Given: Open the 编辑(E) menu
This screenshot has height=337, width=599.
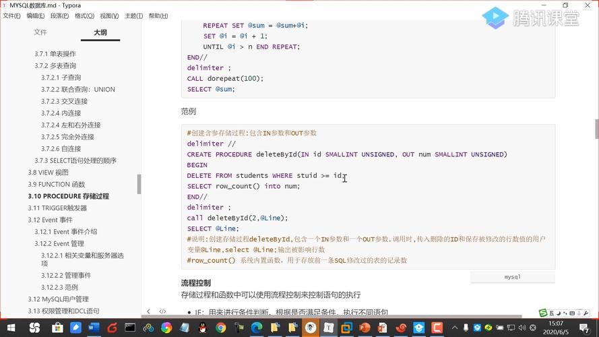Looking at the screenshot, I should coord(36,16).
